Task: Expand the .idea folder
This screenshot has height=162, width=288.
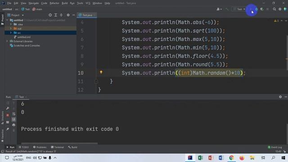Action: click(11, 24)
